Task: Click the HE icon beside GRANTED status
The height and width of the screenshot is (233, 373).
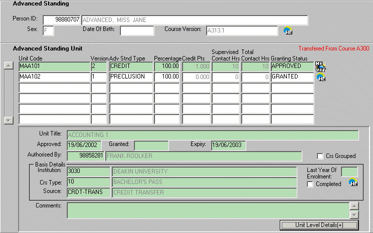Action: click(x=321, y=77)
